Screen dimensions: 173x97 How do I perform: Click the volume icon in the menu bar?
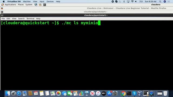pos(136,1)
